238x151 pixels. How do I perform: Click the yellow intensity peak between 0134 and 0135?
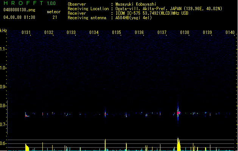pyautogui.click(x=105, y=145)
